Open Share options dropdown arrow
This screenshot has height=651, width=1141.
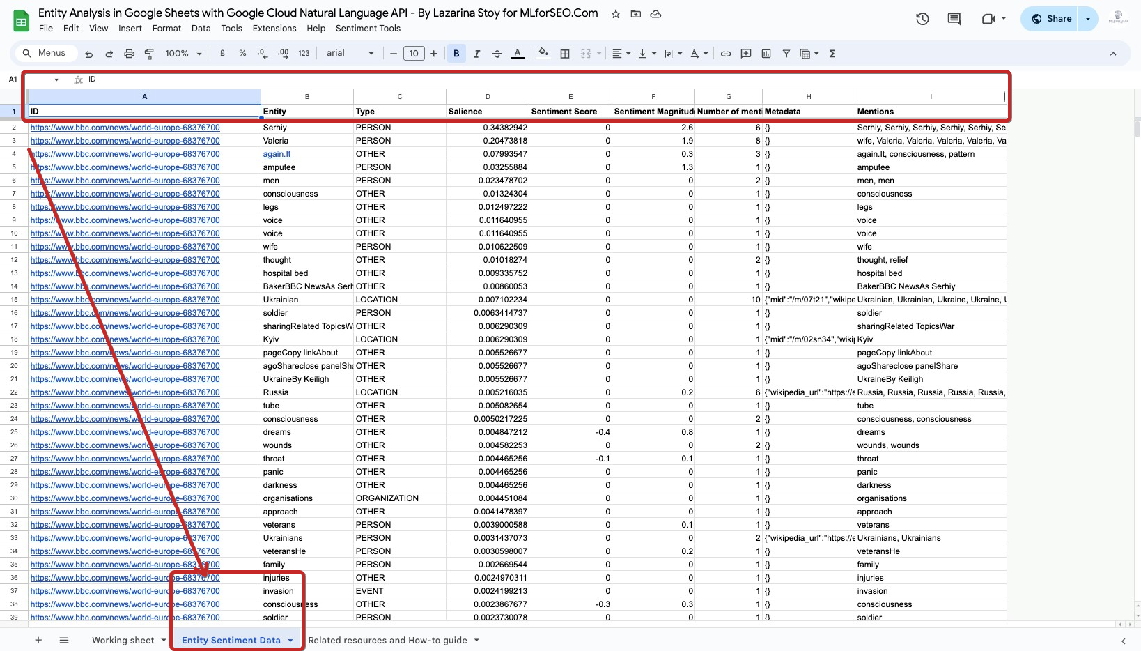(1088, 19)
